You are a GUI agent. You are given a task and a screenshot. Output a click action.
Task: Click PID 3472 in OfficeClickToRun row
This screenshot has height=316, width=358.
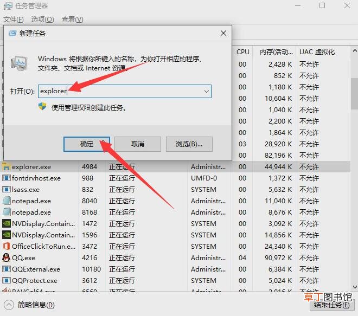tap(90, 247)
